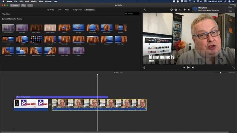The height and width of the screenshot is (133, 237).
Task: Play the movie preview
Action: 188,67
